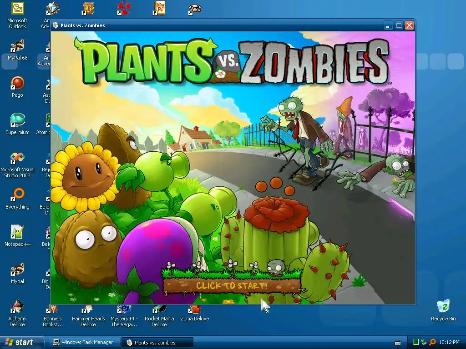Select the Ning Po mahjong tile icon

pos(159,8)
